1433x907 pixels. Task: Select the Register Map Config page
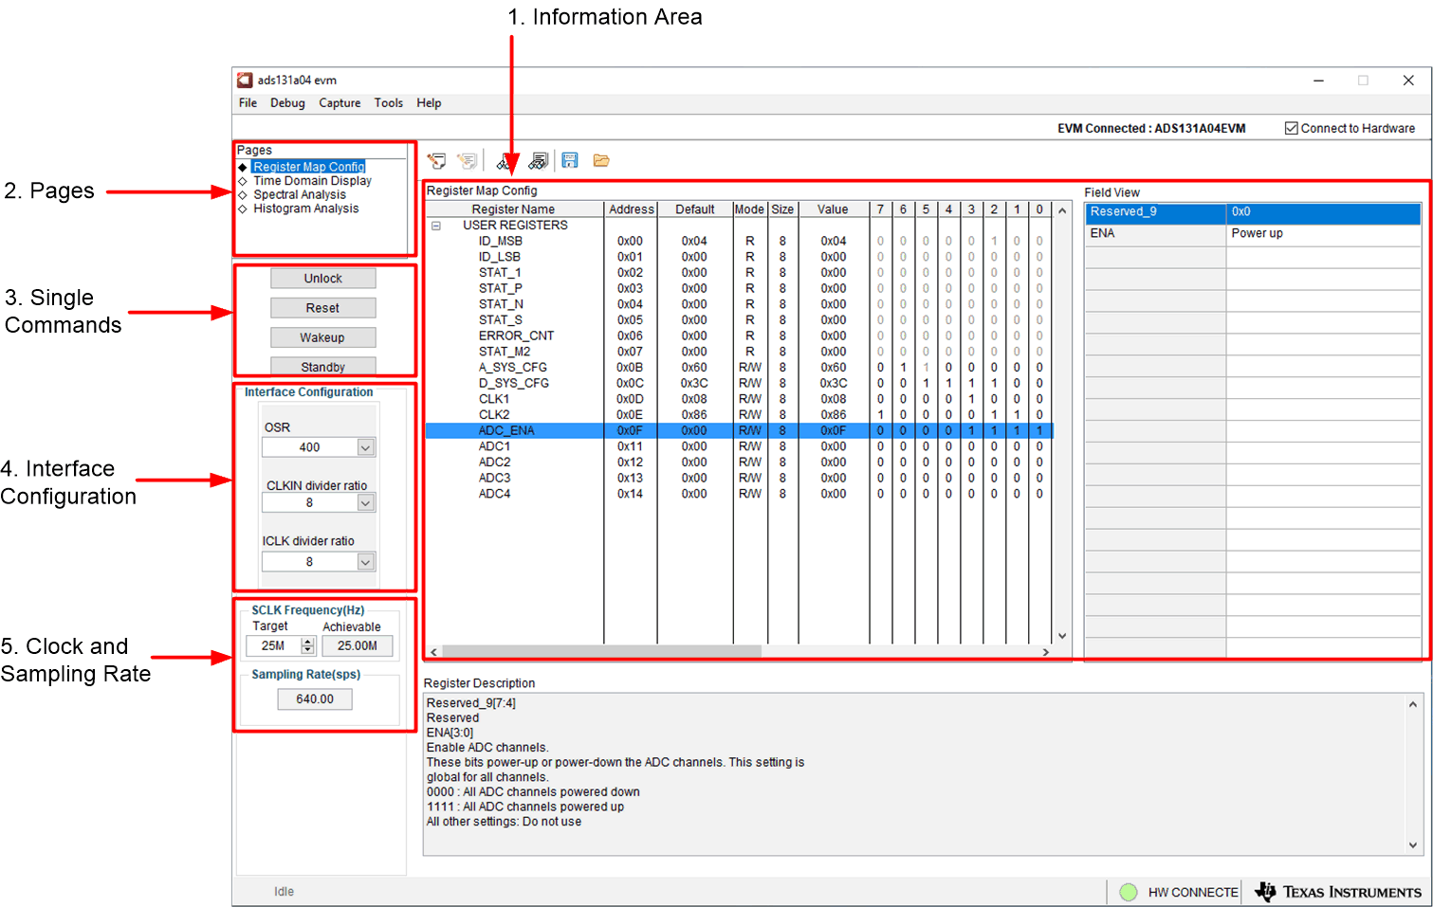point(308,167)
